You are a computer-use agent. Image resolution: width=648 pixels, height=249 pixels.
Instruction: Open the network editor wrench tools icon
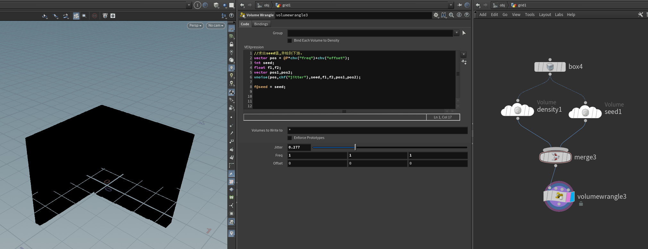pos(640,15)
